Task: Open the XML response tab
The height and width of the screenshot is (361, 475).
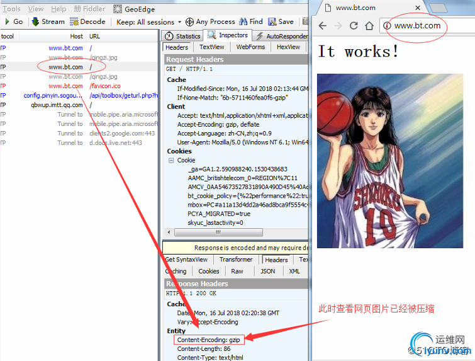Action: (x=294, y=271)
